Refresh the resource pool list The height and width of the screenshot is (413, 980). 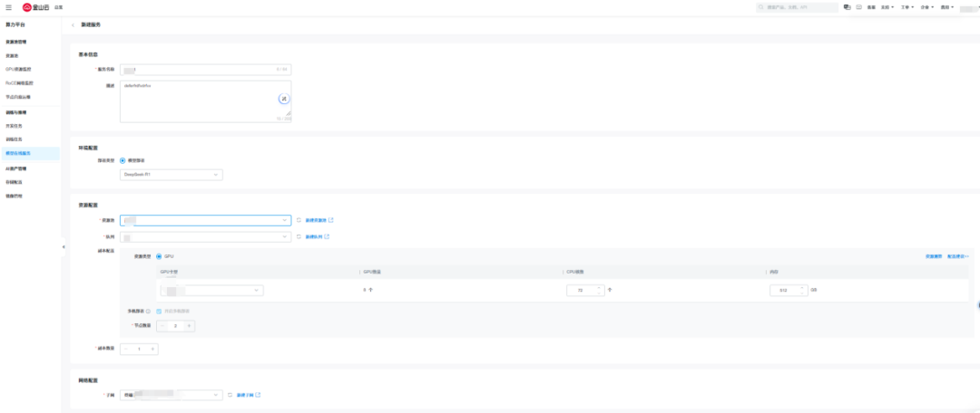[299, 220]
